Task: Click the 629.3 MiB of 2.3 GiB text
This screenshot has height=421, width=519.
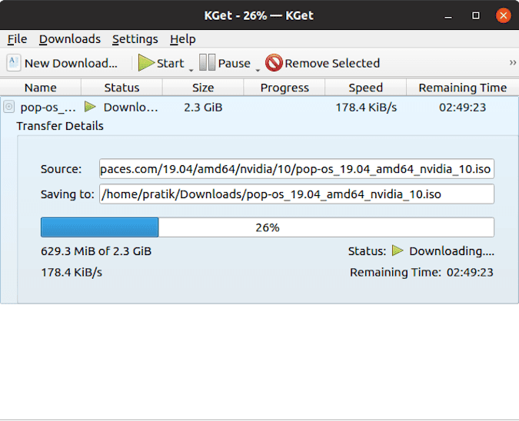Action: (96, 251)
